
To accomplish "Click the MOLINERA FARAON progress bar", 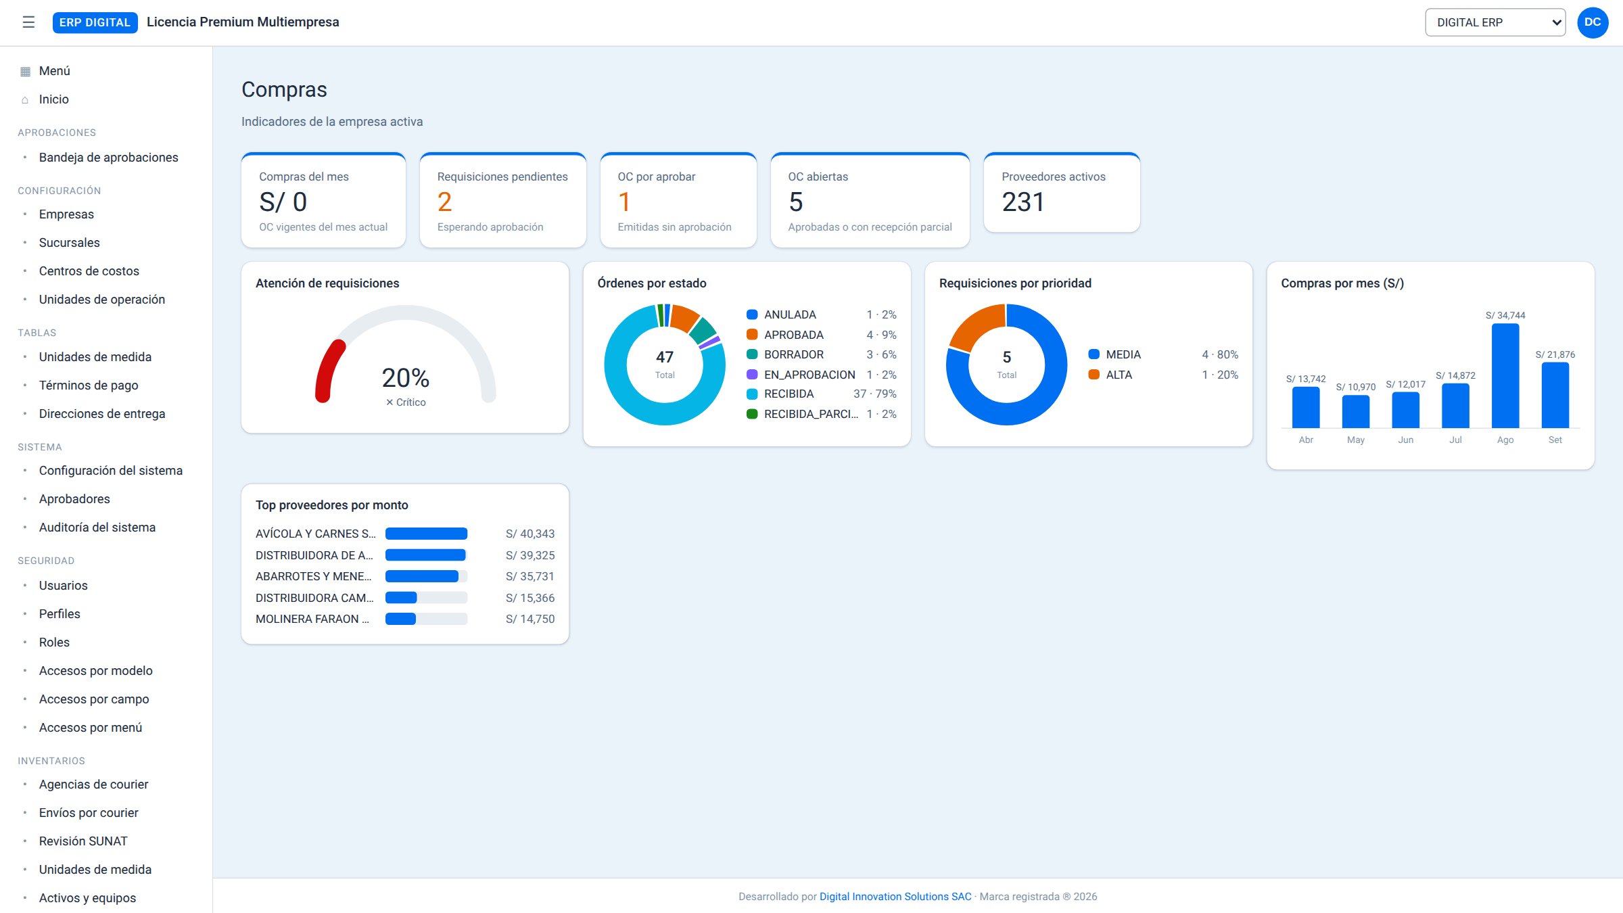I will click(x=426, y=619).
